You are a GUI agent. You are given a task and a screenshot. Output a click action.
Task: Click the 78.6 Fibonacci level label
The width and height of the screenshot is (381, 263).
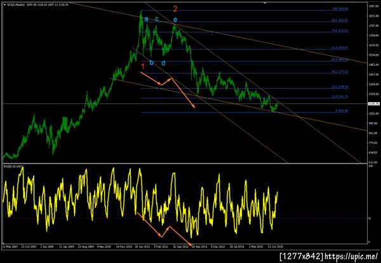point(340,31)
